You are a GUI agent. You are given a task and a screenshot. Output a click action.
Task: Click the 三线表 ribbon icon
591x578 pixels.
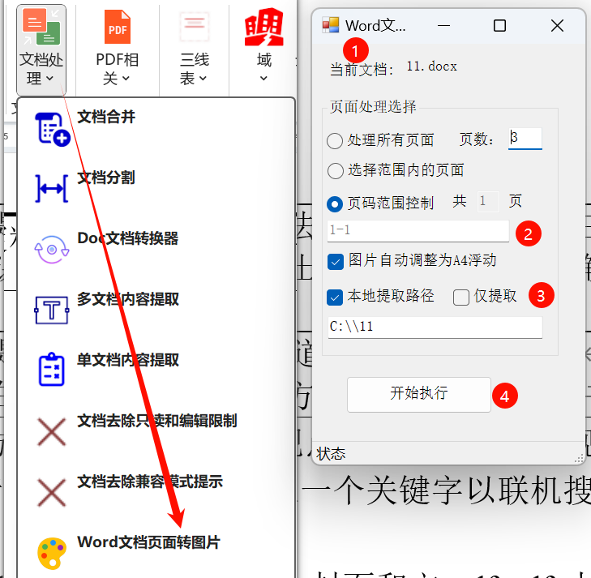(x=194, y=27)
